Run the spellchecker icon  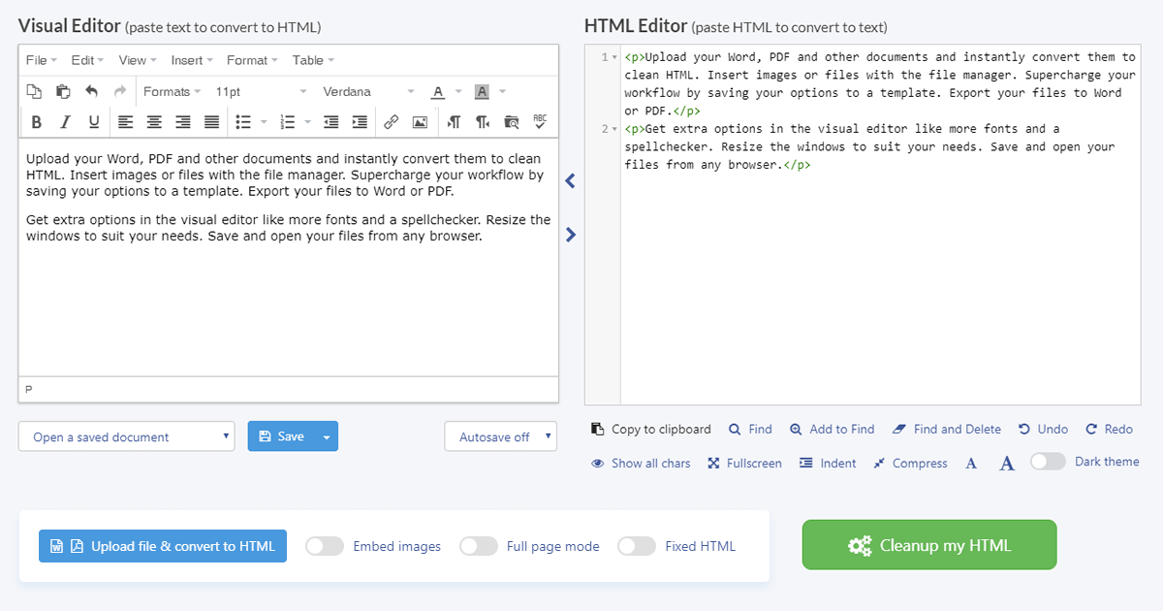pyautogui.click(x=540, y=121)
